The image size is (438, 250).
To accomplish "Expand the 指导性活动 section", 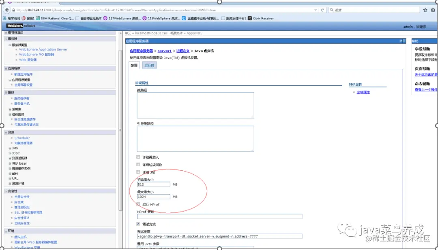I will point(6,33).
